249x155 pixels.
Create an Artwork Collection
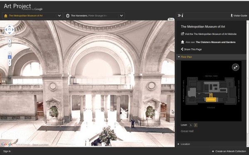point(229,151)
